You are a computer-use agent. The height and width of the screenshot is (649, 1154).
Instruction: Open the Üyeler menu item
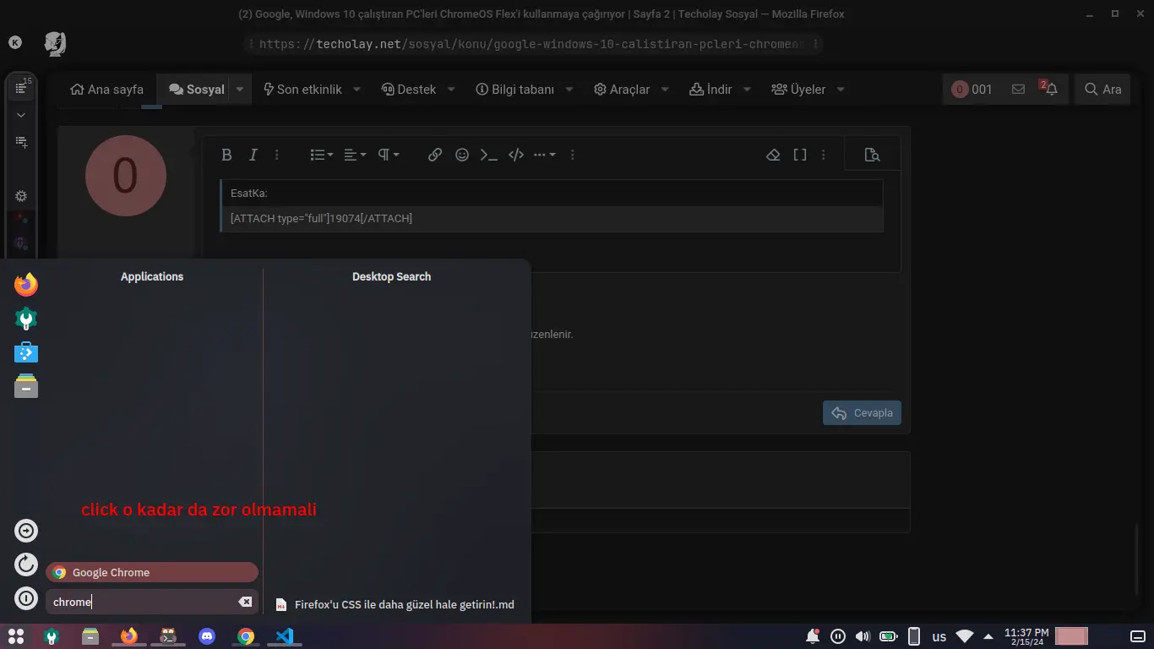click(x=798, y=89)
